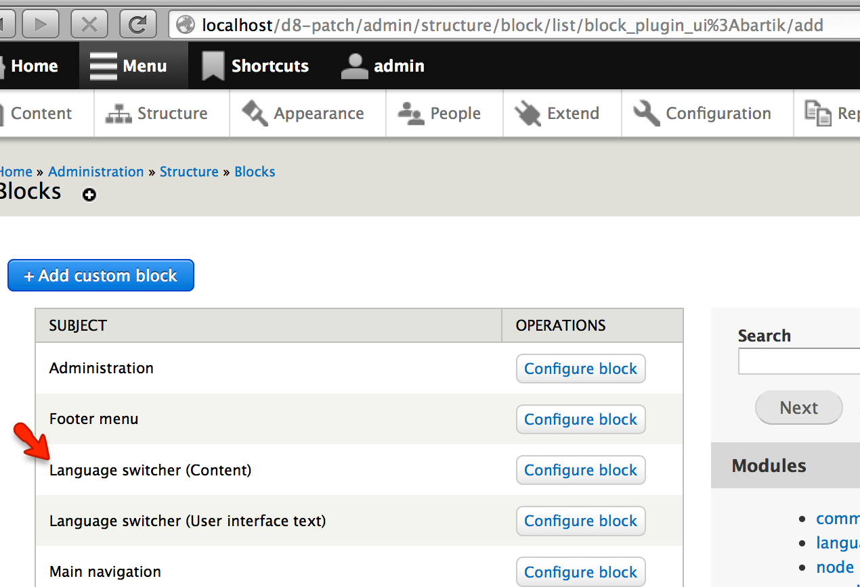This screenshot has width=860, height=587.
Task: Open the node module link
Action: coord(834,567)
